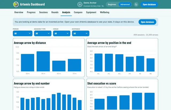This screenshot has height=110, width=171.
Task: Click the #1 bar in position chart
Action: [x=99, y=63]
